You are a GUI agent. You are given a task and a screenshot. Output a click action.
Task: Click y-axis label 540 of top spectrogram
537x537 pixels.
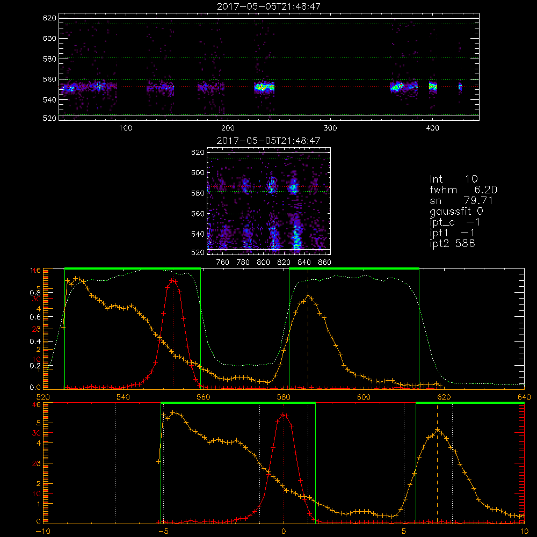(x=49, y=100)
